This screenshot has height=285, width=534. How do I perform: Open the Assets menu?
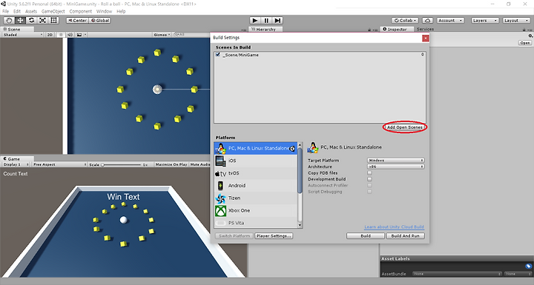click(31, 11)
